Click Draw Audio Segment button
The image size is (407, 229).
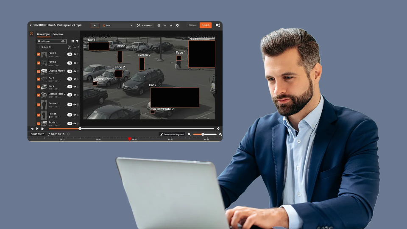click(x=172, y=134)
